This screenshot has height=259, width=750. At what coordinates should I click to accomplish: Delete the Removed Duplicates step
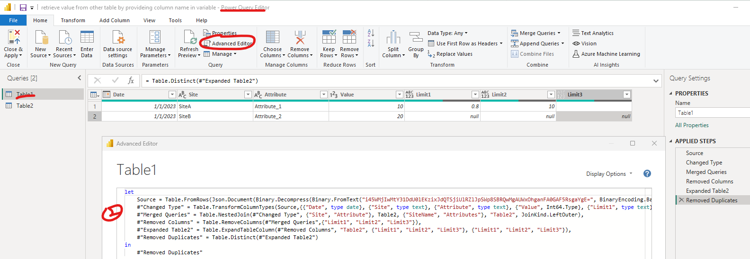tap(681, 200)
